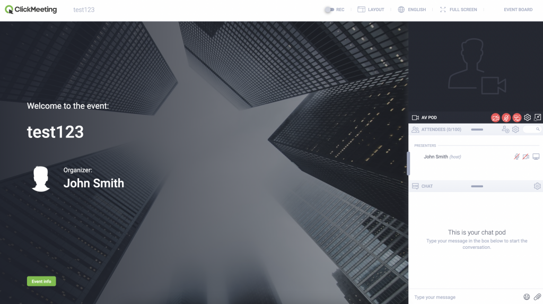This screenshot has width=543, height=304.
Task: Click the attendees search field
Action: 532,129
